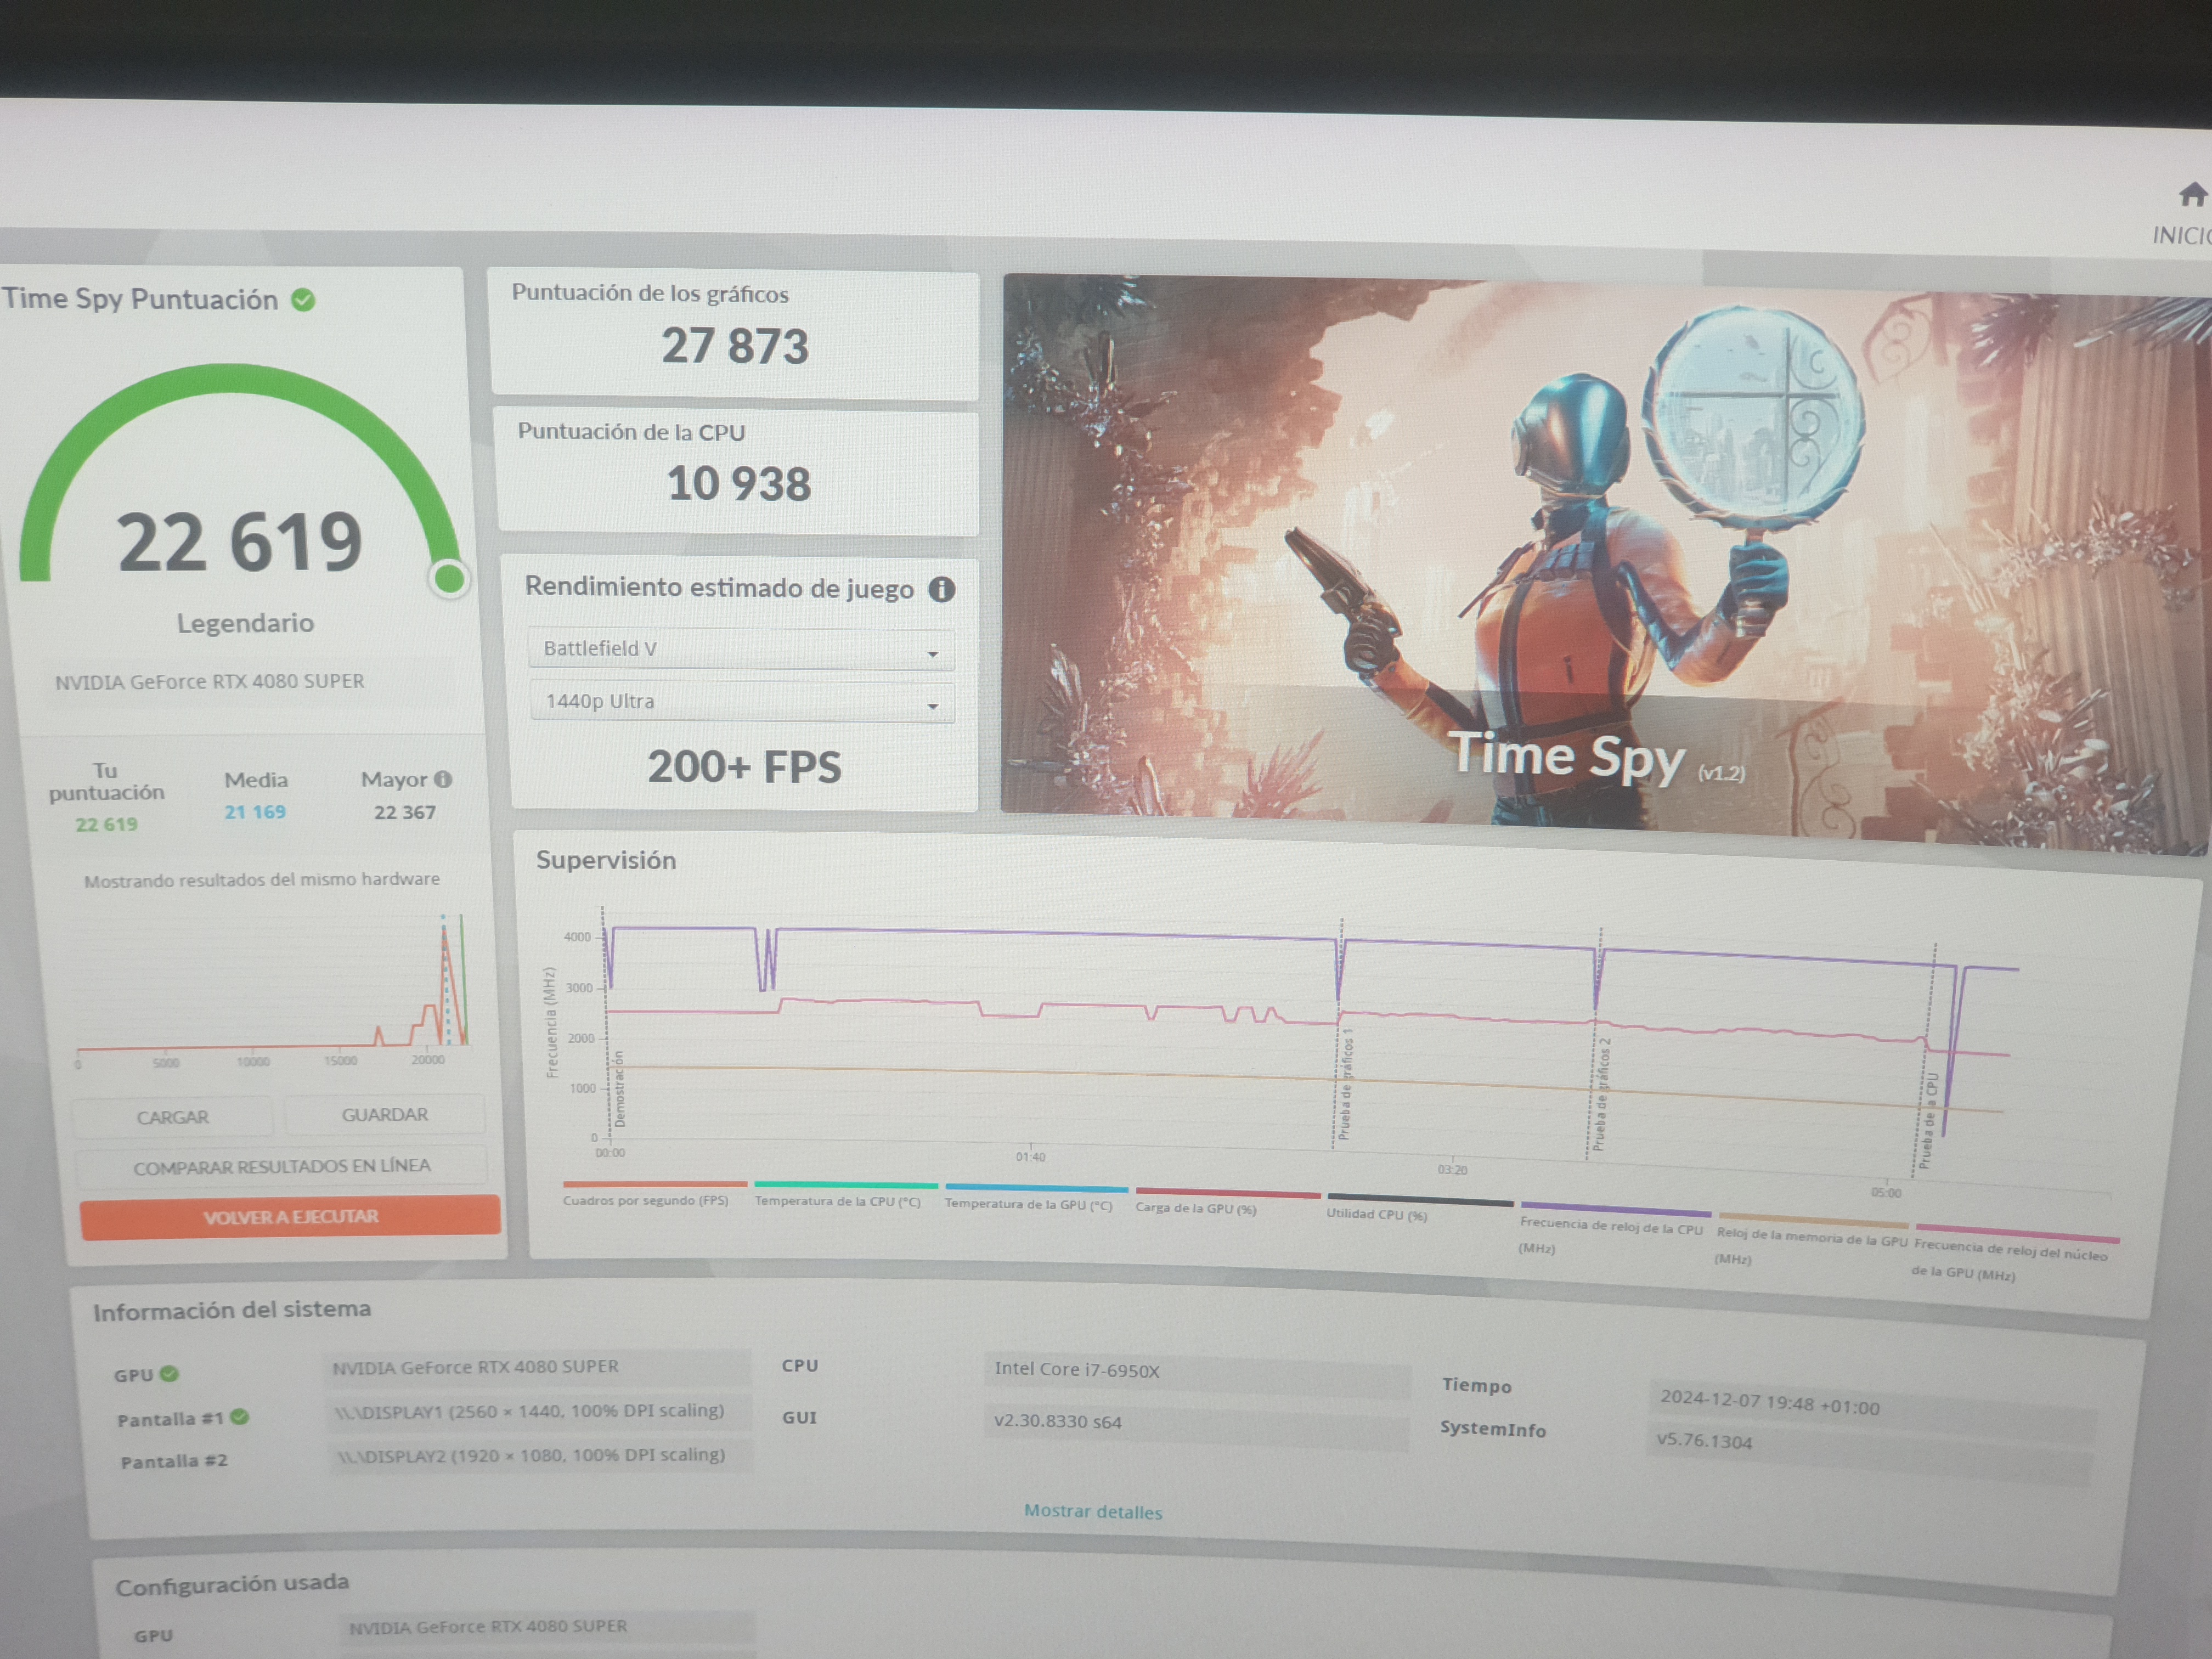
Task: Click the main score 22 619
Action: tap(240, 541)
